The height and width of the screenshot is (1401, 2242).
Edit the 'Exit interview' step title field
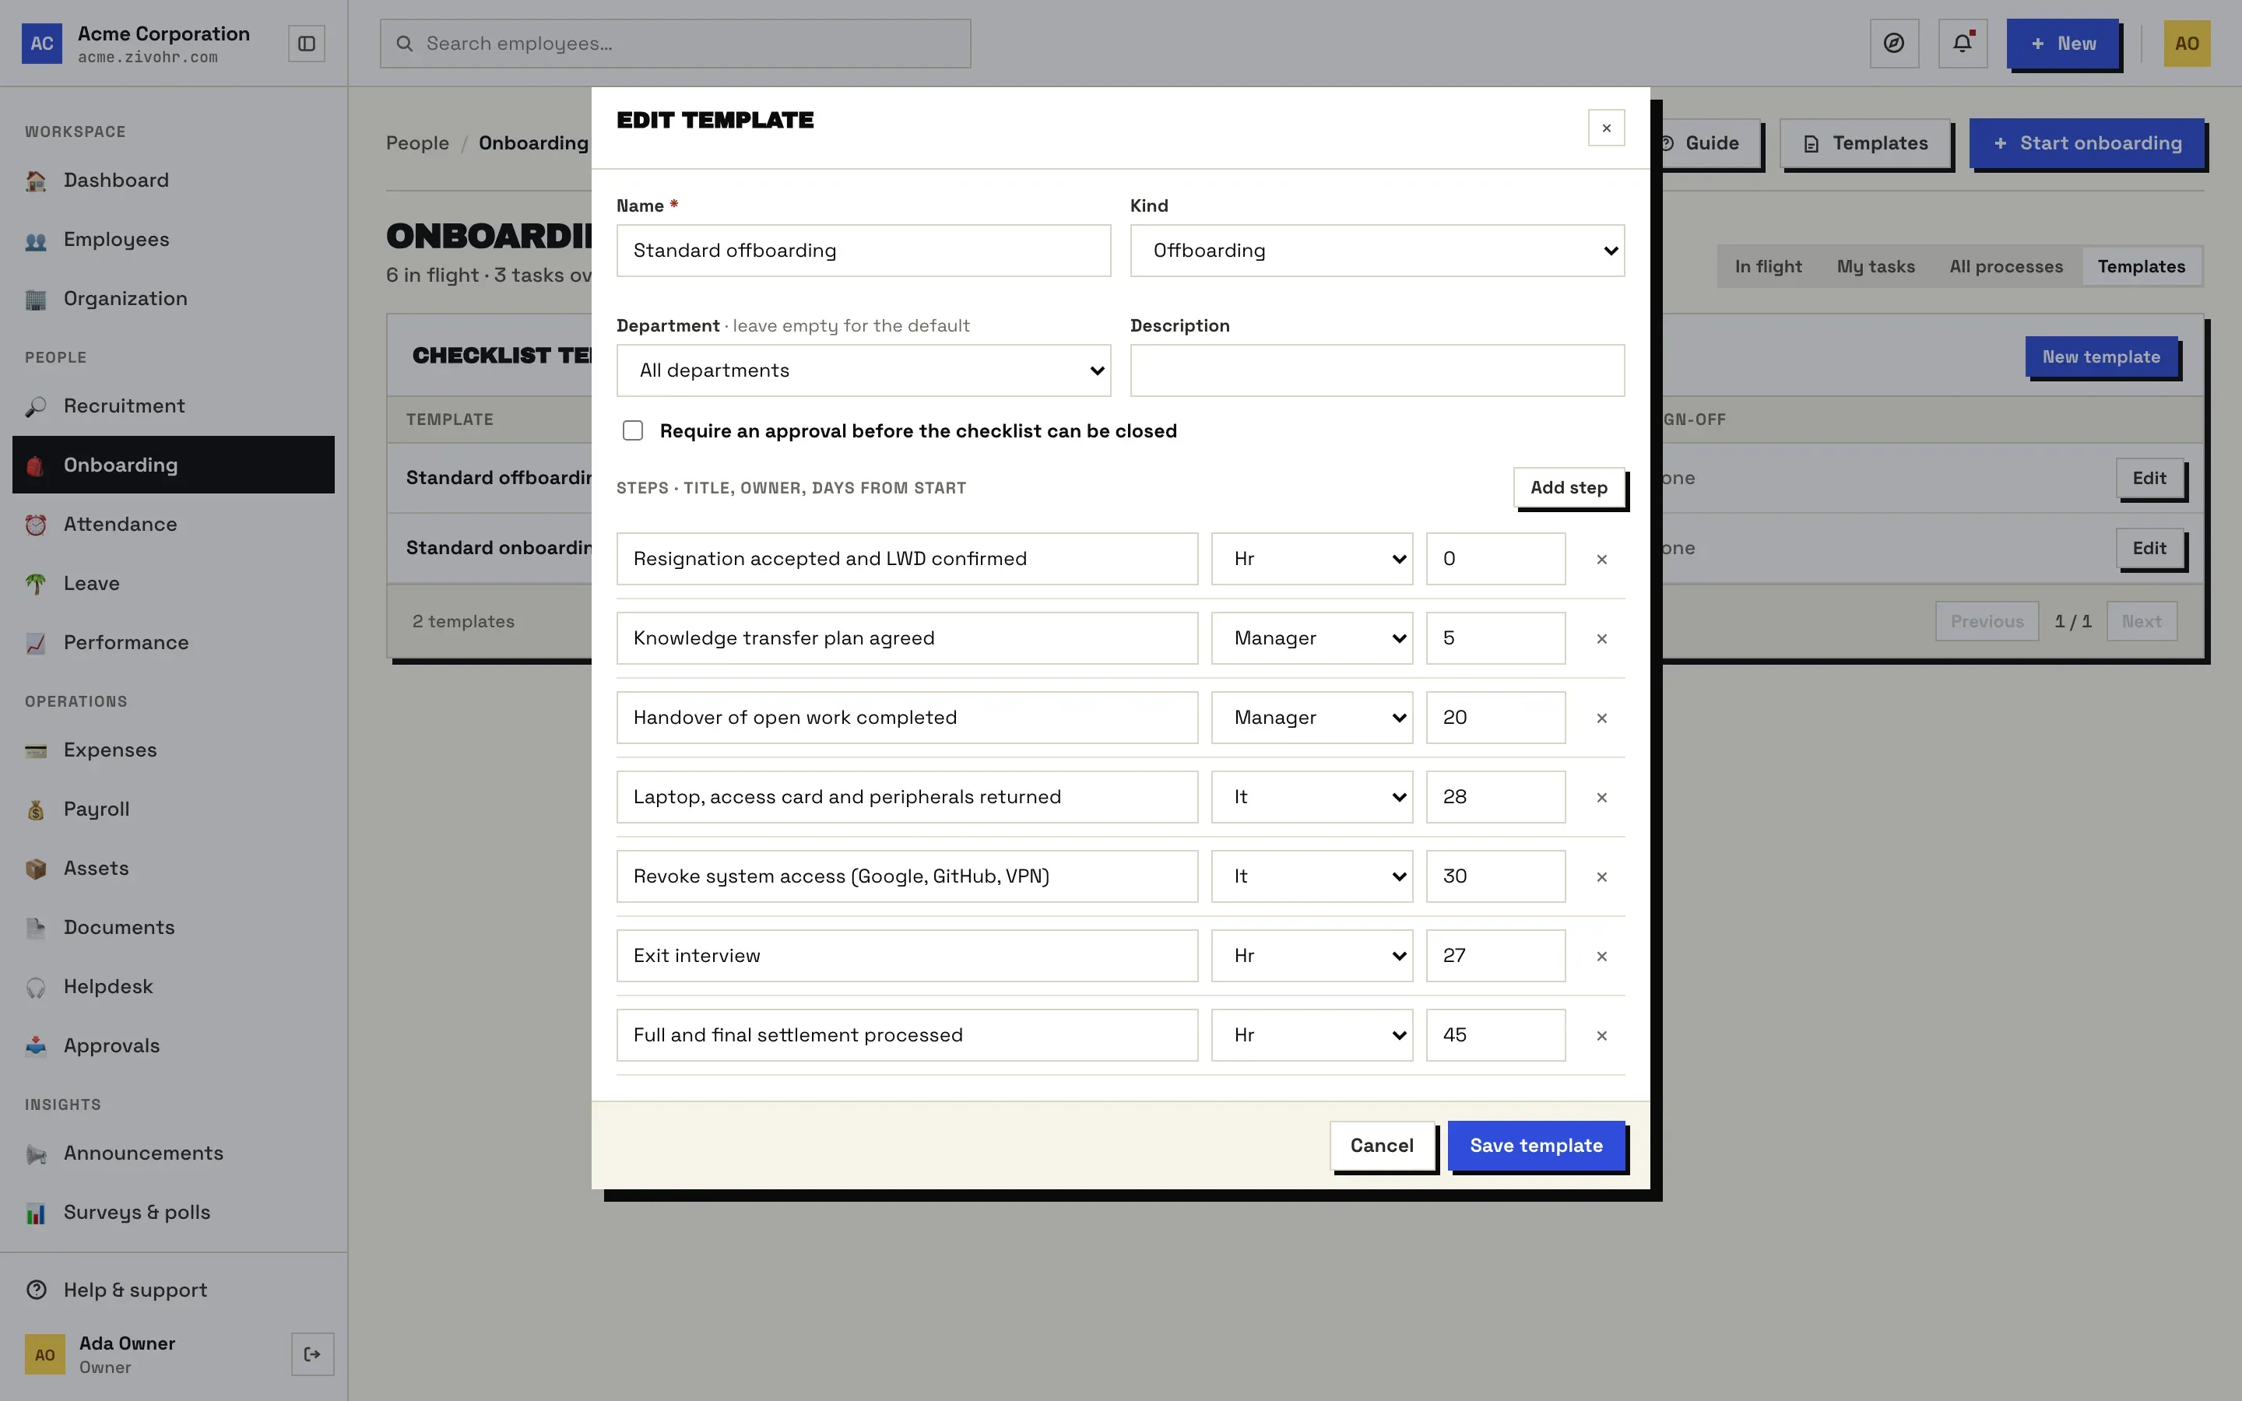pyautogui.click(x=907, y=957)
